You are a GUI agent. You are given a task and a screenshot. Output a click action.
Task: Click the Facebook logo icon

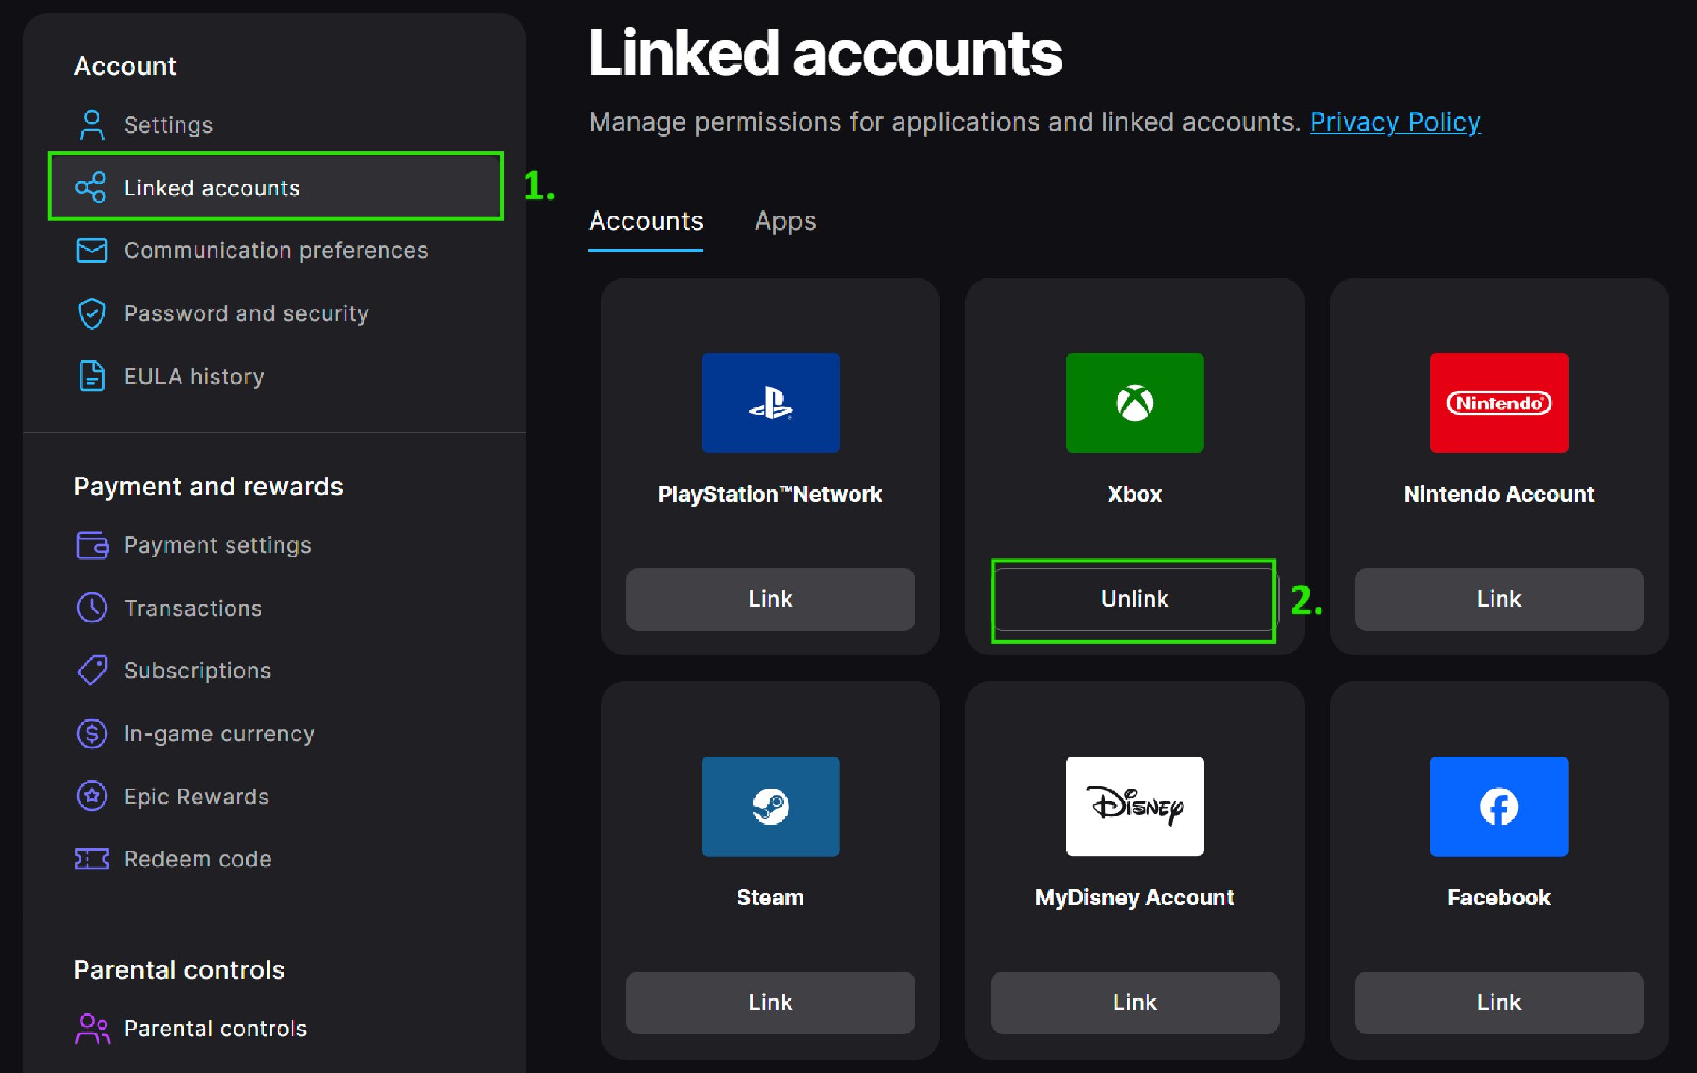[1498, 807]
